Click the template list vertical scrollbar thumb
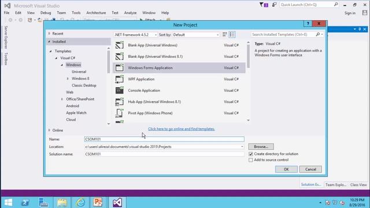 (248, 56)
